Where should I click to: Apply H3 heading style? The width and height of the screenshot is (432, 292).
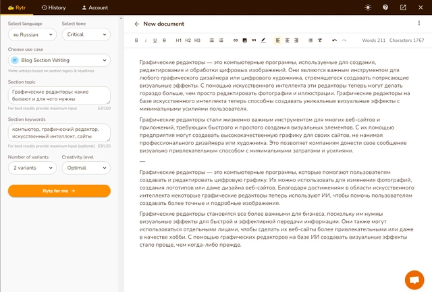tap(197, 40)
